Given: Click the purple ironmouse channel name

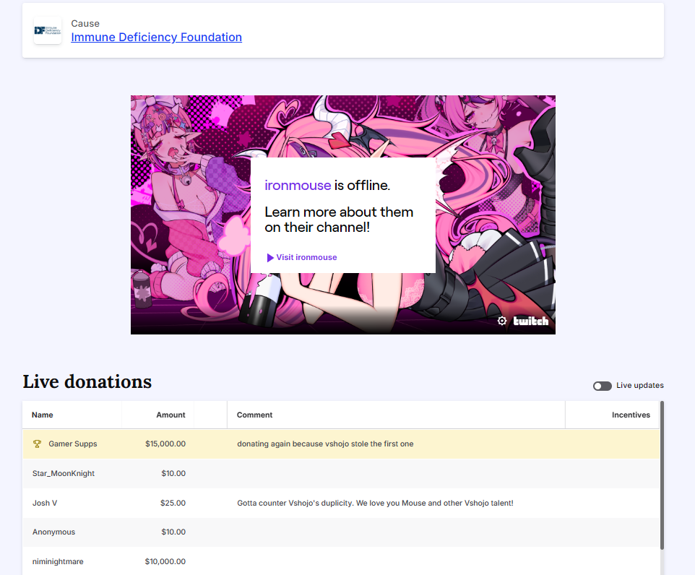Looking at the screenshot, I should pyautogui.click(x=298, y=186).
